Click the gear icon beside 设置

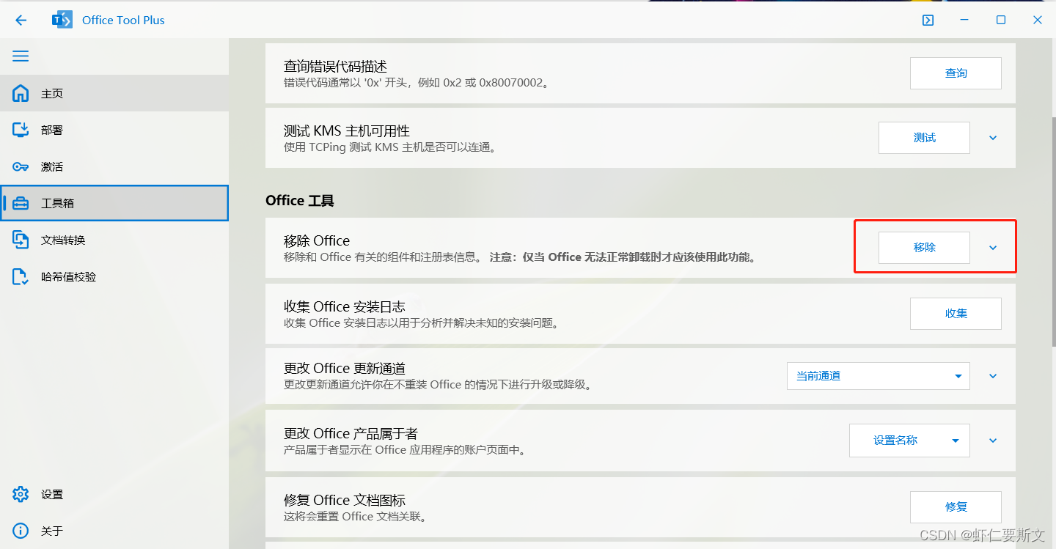pos(21,494)
